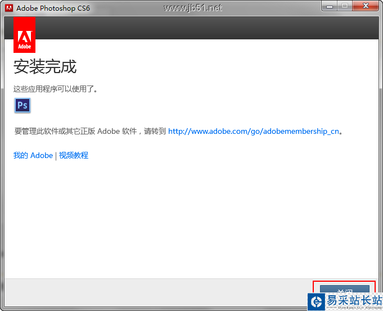
Task: Click the 安装完成 heading
Action: pos(45,66)
